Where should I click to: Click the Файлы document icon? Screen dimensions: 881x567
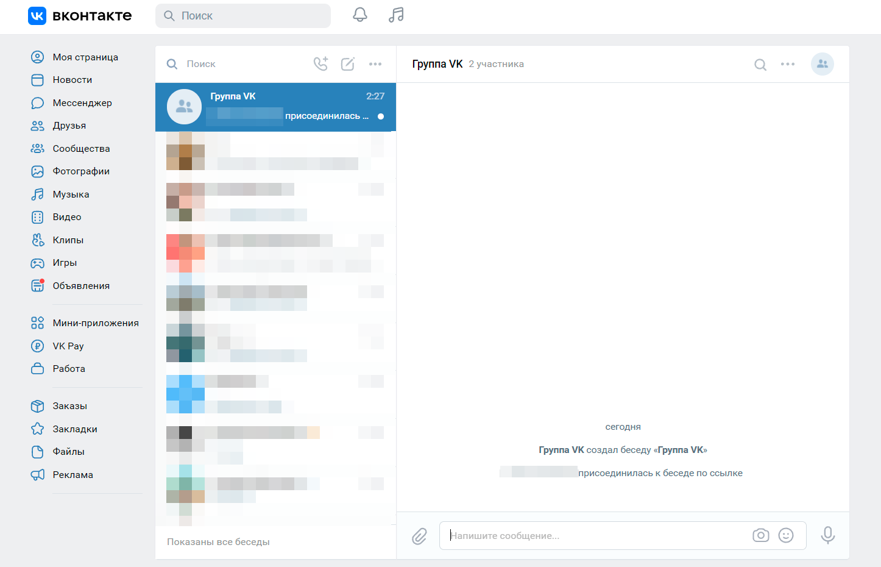[38, 452]
